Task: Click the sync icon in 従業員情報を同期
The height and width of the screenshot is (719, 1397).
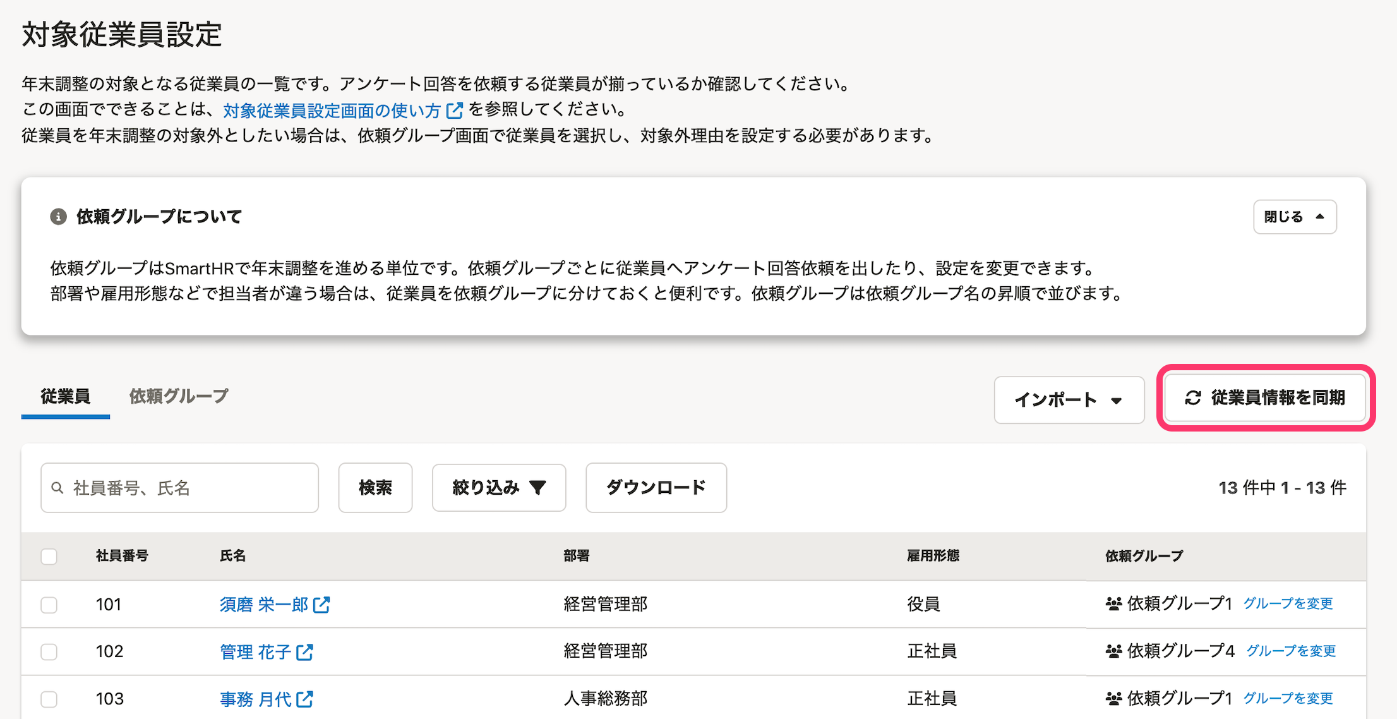Action: point(1192,397)
